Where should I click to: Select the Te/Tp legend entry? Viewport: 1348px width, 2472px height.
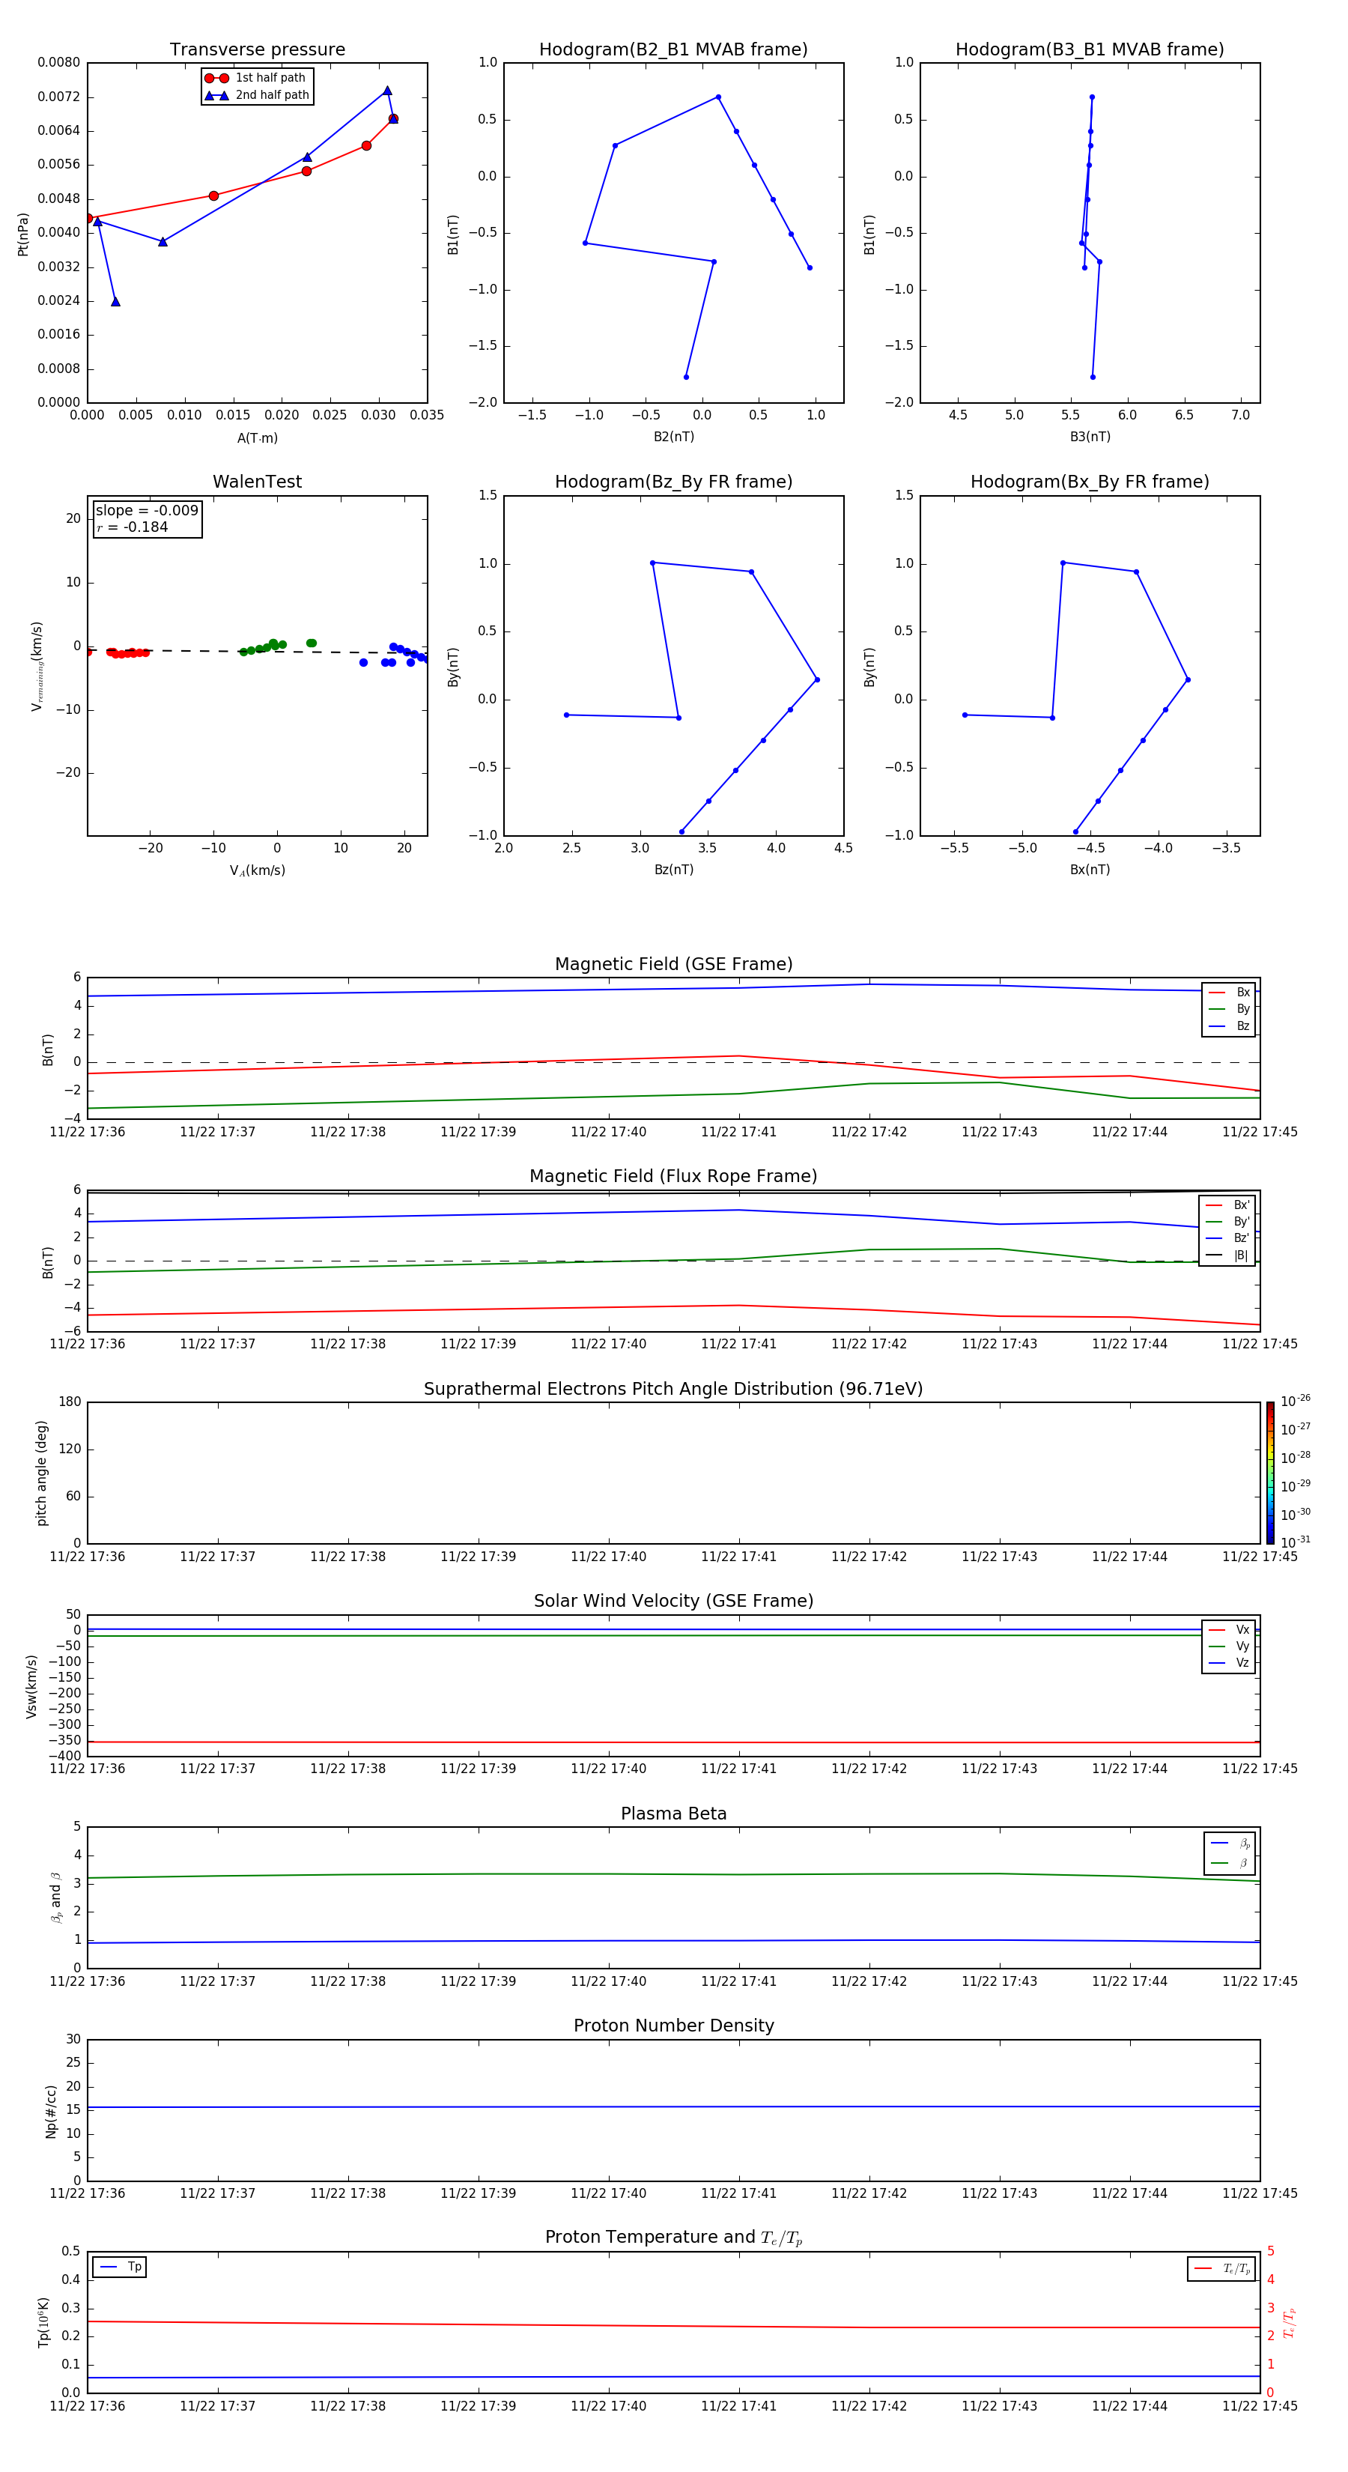coord(1222,2268)
